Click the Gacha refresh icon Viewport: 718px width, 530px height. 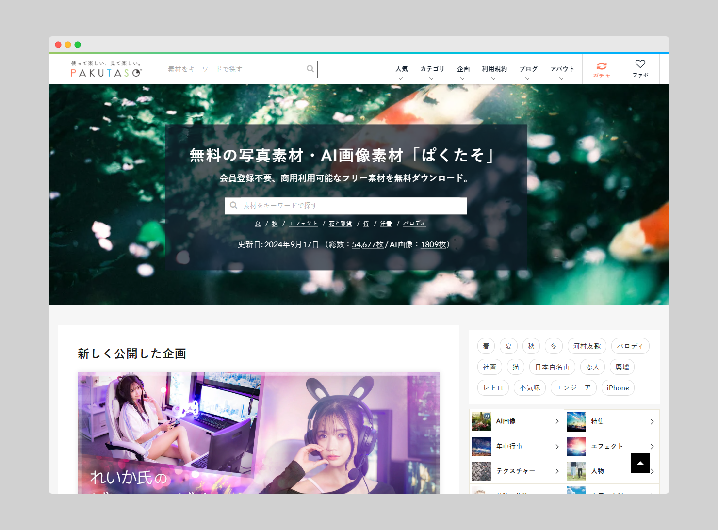tap(602, 66)
